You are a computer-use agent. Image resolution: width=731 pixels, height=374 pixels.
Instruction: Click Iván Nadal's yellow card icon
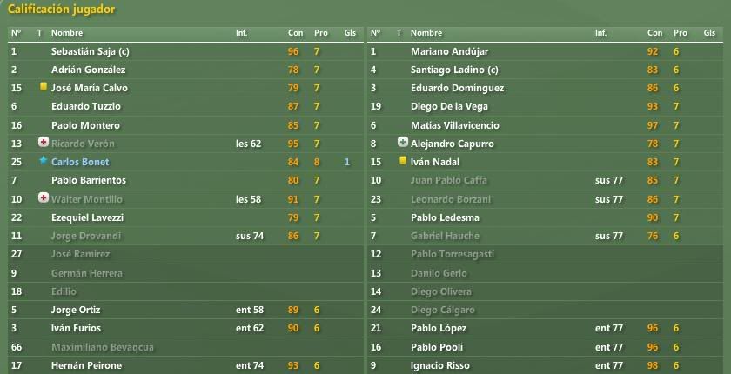pos(403,161)
